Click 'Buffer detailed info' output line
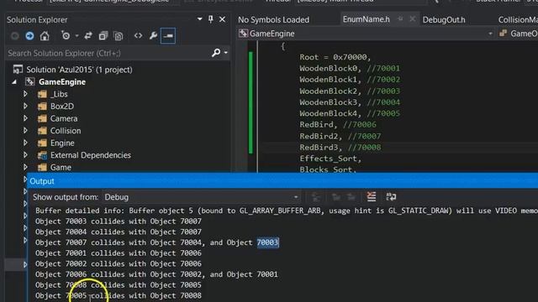The width and height of the screenshot is (538, 302). (x=287, y=211)
